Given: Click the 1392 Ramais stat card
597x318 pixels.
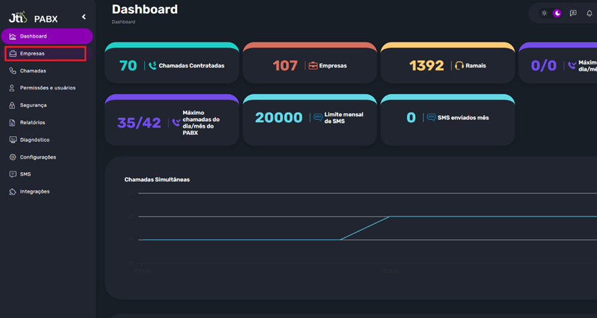Looking at the screenshot, I should click(x=447, y=65).
